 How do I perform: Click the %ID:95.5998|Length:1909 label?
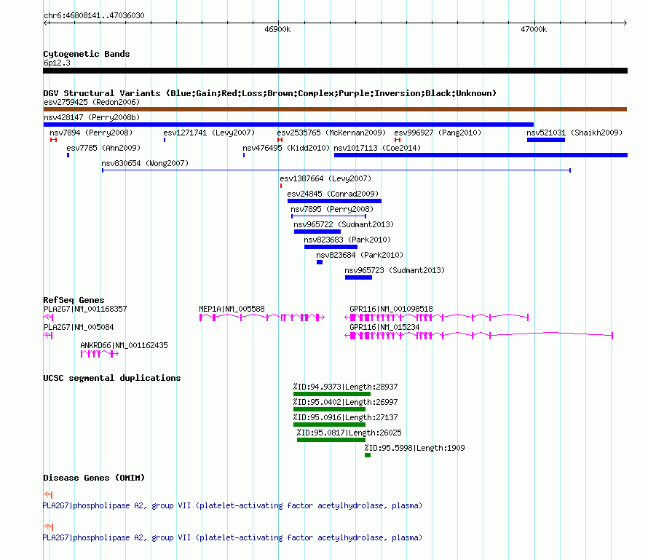(414, 448)
